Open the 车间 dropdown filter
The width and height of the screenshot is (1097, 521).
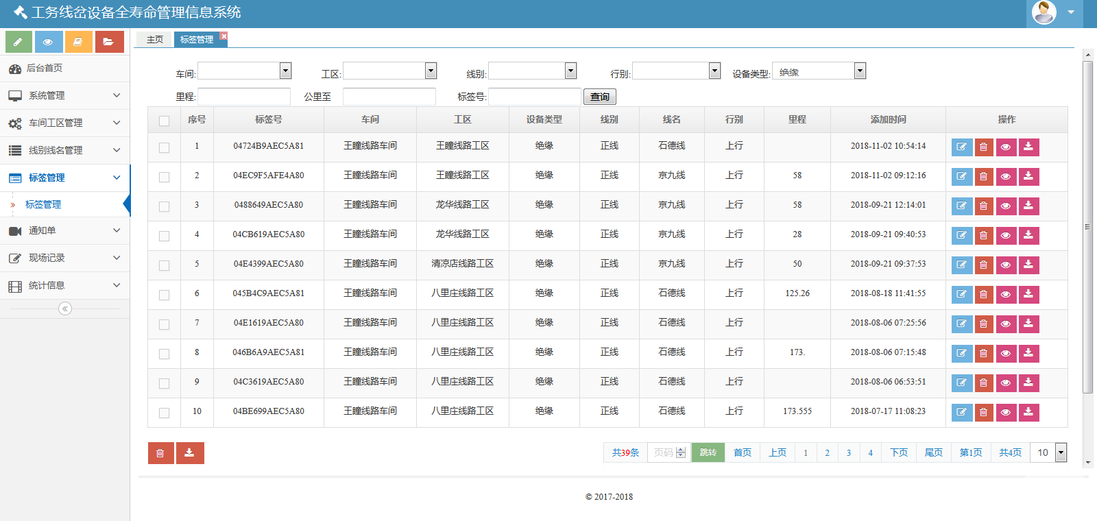click(244, 71)
